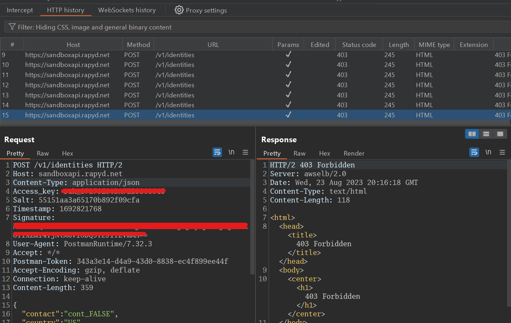Click Params checkmark in row 9
Viewport: 511px width, 323px height.
(x=288, y=54)
